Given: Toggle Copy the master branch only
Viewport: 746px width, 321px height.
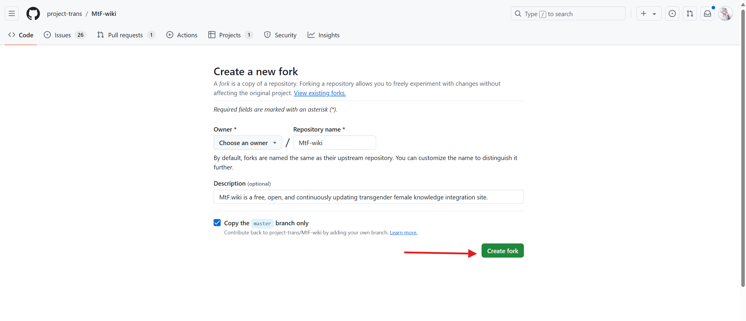Looking at the screenshot, I should pos(217,223).
